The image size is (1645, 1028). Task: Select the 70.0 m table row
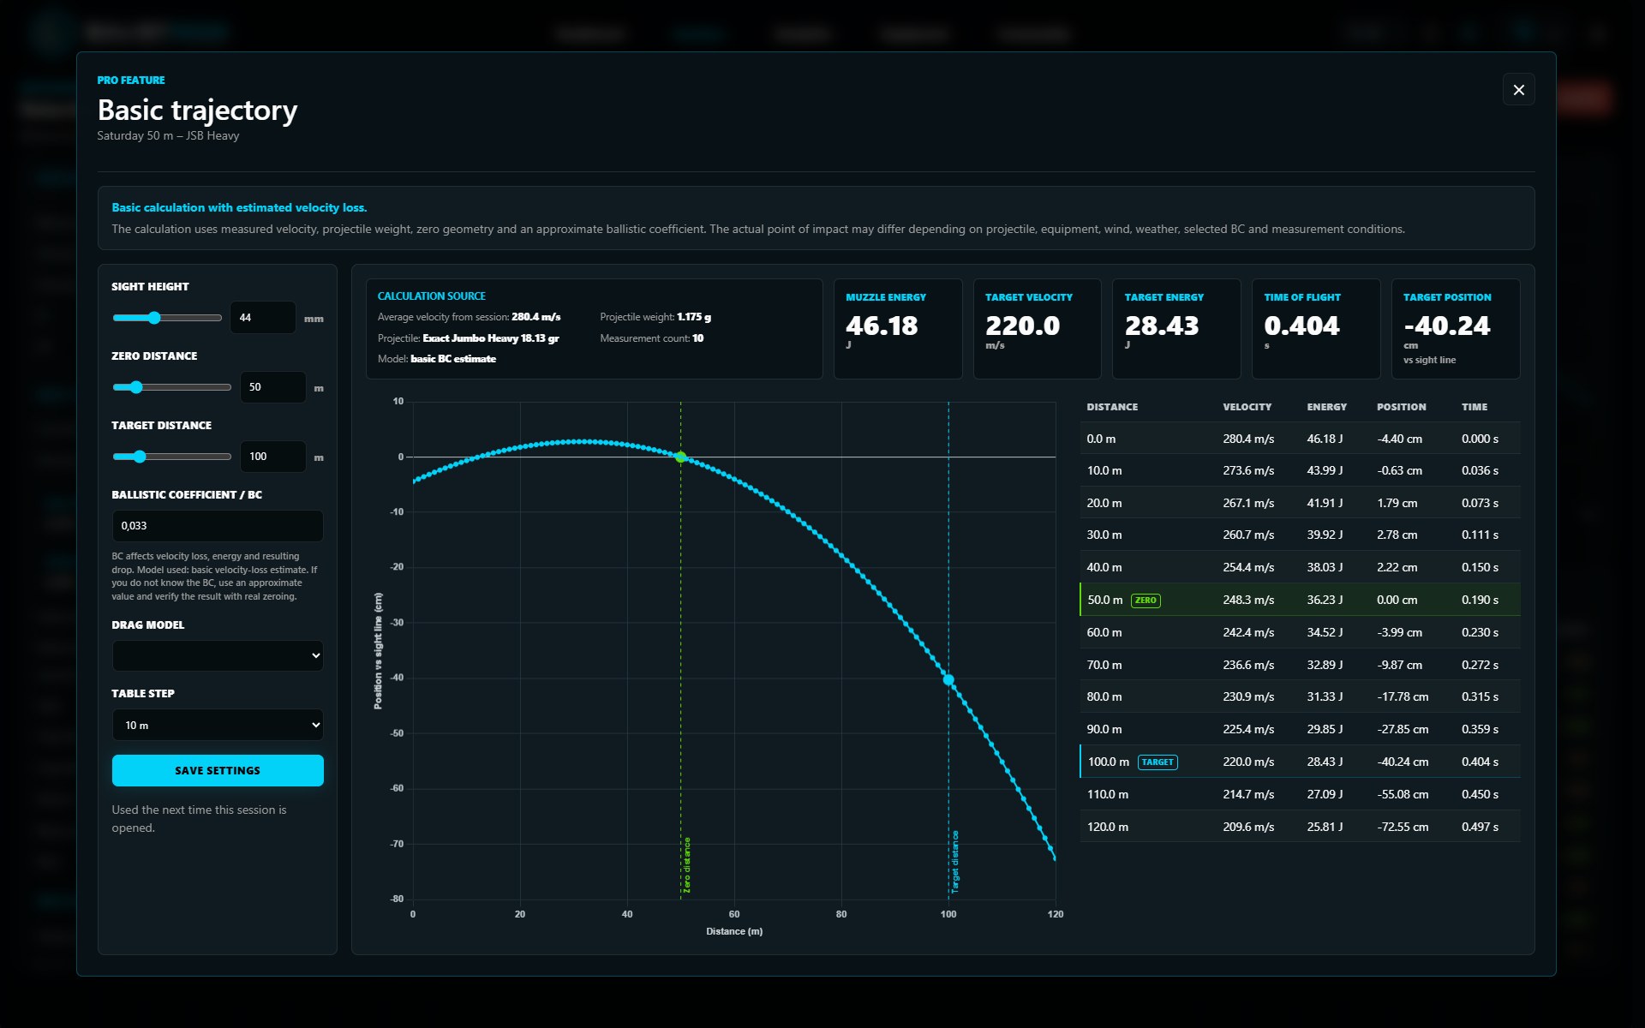1300,665
